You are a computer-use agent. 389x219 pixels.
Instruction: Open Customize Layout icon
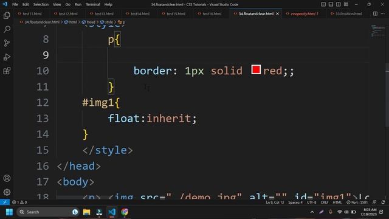coord(346,4)
